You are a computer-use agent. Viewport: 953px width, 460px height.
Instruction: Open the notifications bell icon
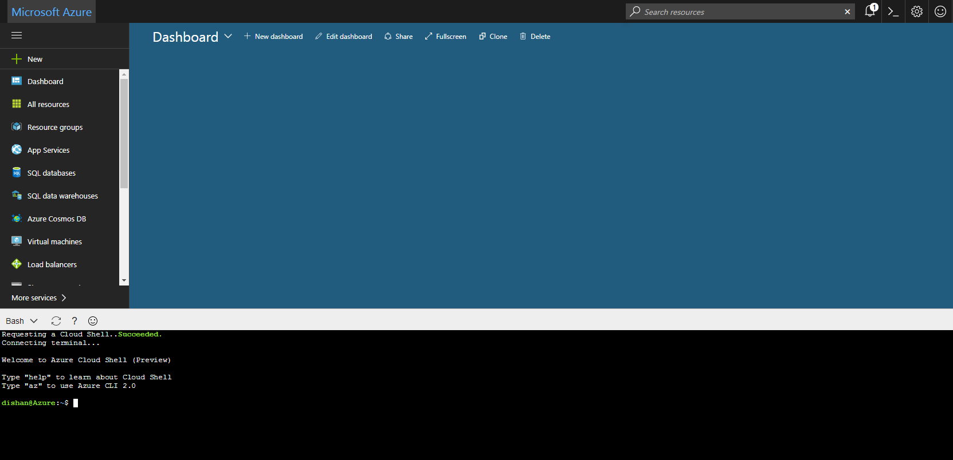click(870, 11)
